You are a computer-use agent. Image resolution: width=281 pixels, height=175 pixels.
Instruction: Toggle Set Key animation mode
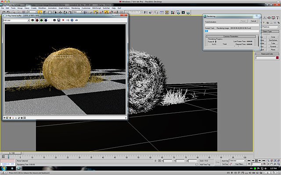tap(225, 164)
